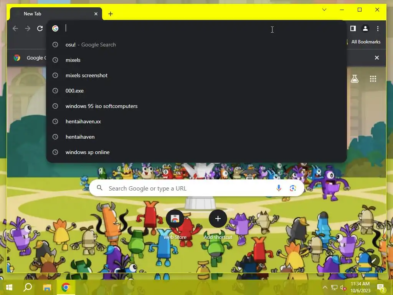Image resolution: width=393 pixels, height=295 pixels.
Task: Pick the 000.exe suggestion
Action: tap(196, 91)
